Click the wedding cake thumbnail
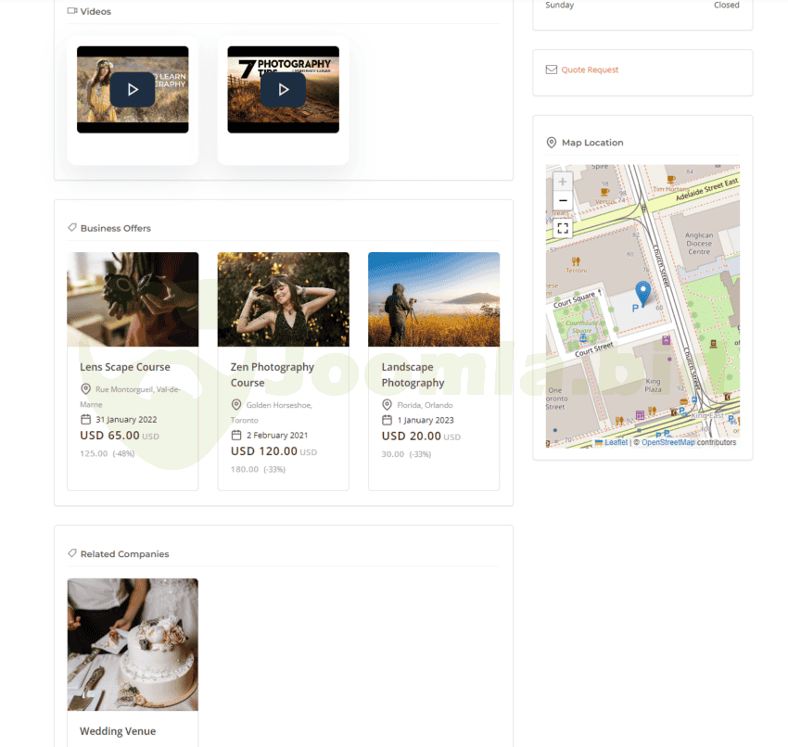The width and height of the screenshot is (788, 747). tap(133, 644)
